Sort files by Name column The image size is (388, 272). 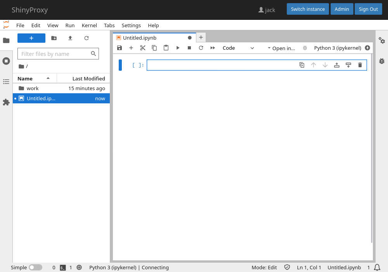35,78
